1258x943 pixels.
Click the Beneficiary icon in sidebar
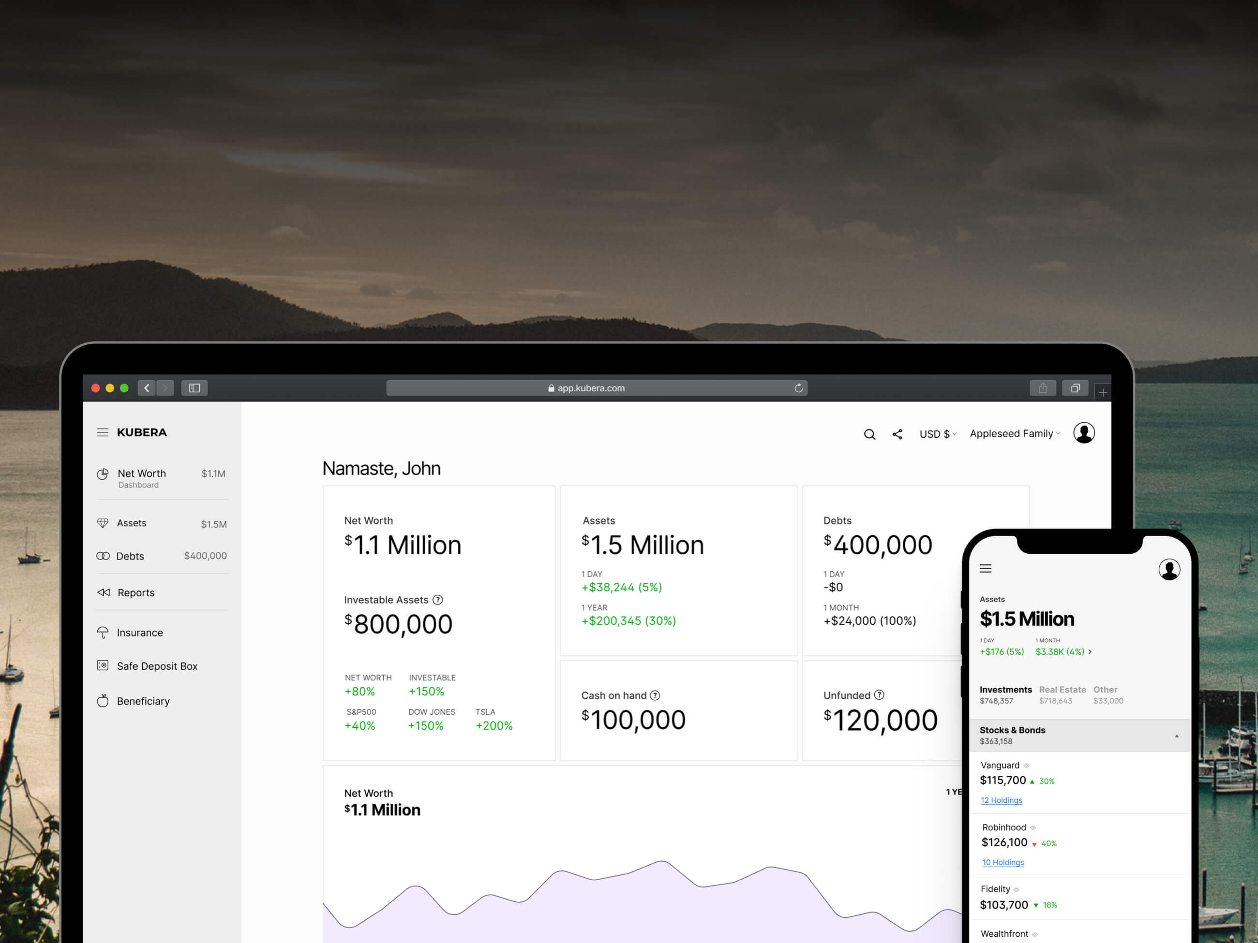pyautogui.click(x=103, y=701)
